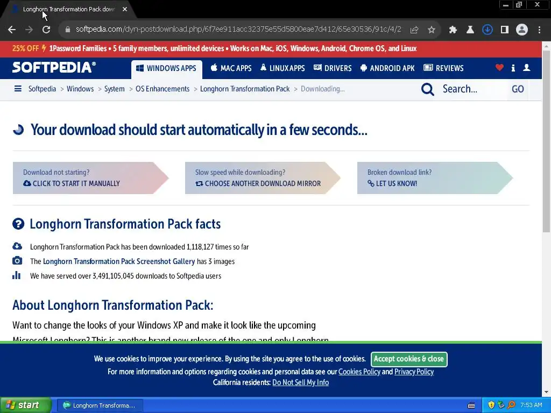Click the keyboard icon in the taskbar
The height and width of the screenshot is (413, 551).
click(x=471, y=405)
